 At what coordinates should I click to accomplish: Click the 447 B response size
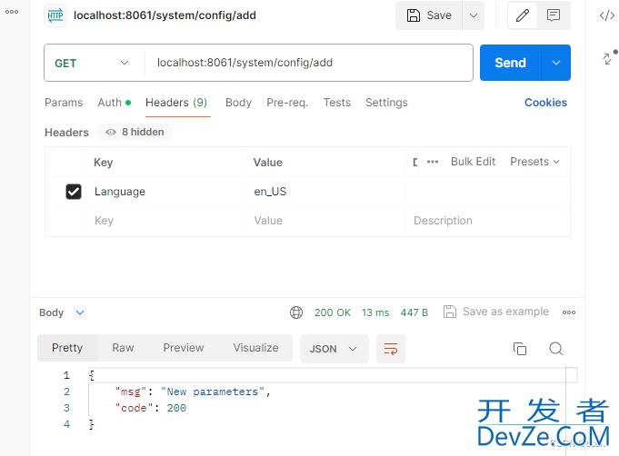(x=414, y=312)
